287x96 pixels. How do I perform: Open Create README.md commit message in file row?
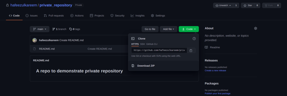coord(100,49)
